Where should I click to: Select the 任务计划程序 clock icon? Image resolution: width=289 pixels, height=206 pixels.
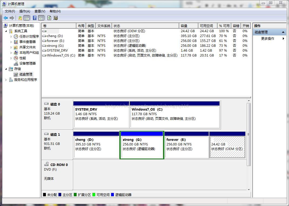pyautogui.click(x=16, y=36)
